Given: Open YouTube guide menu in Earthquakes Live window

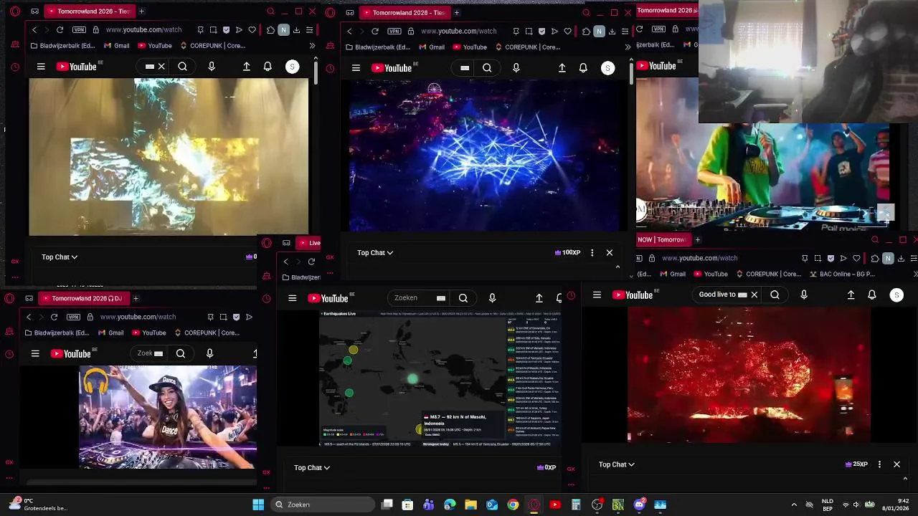Looking at the screenshot, I should click(292, 298).
